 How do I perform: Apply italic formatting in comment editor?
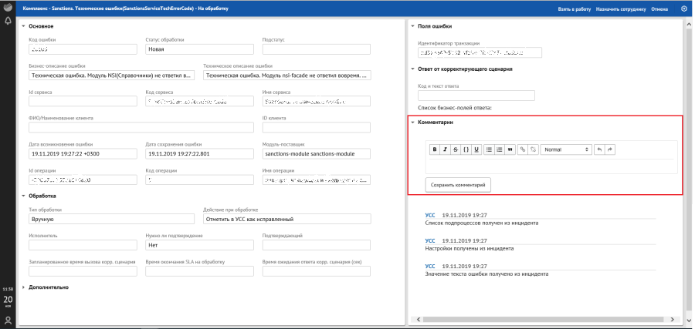pyautogui.click(x=445, y=149)
